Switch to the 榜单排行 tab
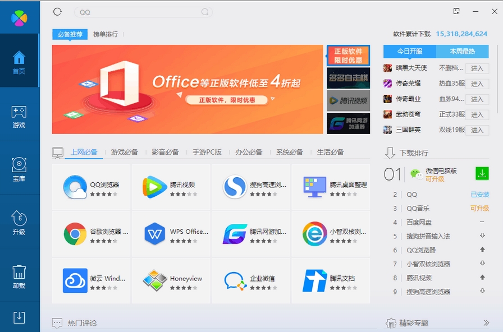Image resolution: width=503 pixels, height=332 pixels. [106, 34]
